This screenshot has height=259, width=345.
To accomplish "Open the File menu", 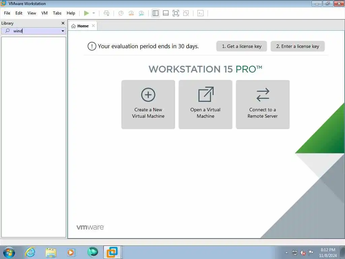I will pyautogui.click(x=7, y=13).
